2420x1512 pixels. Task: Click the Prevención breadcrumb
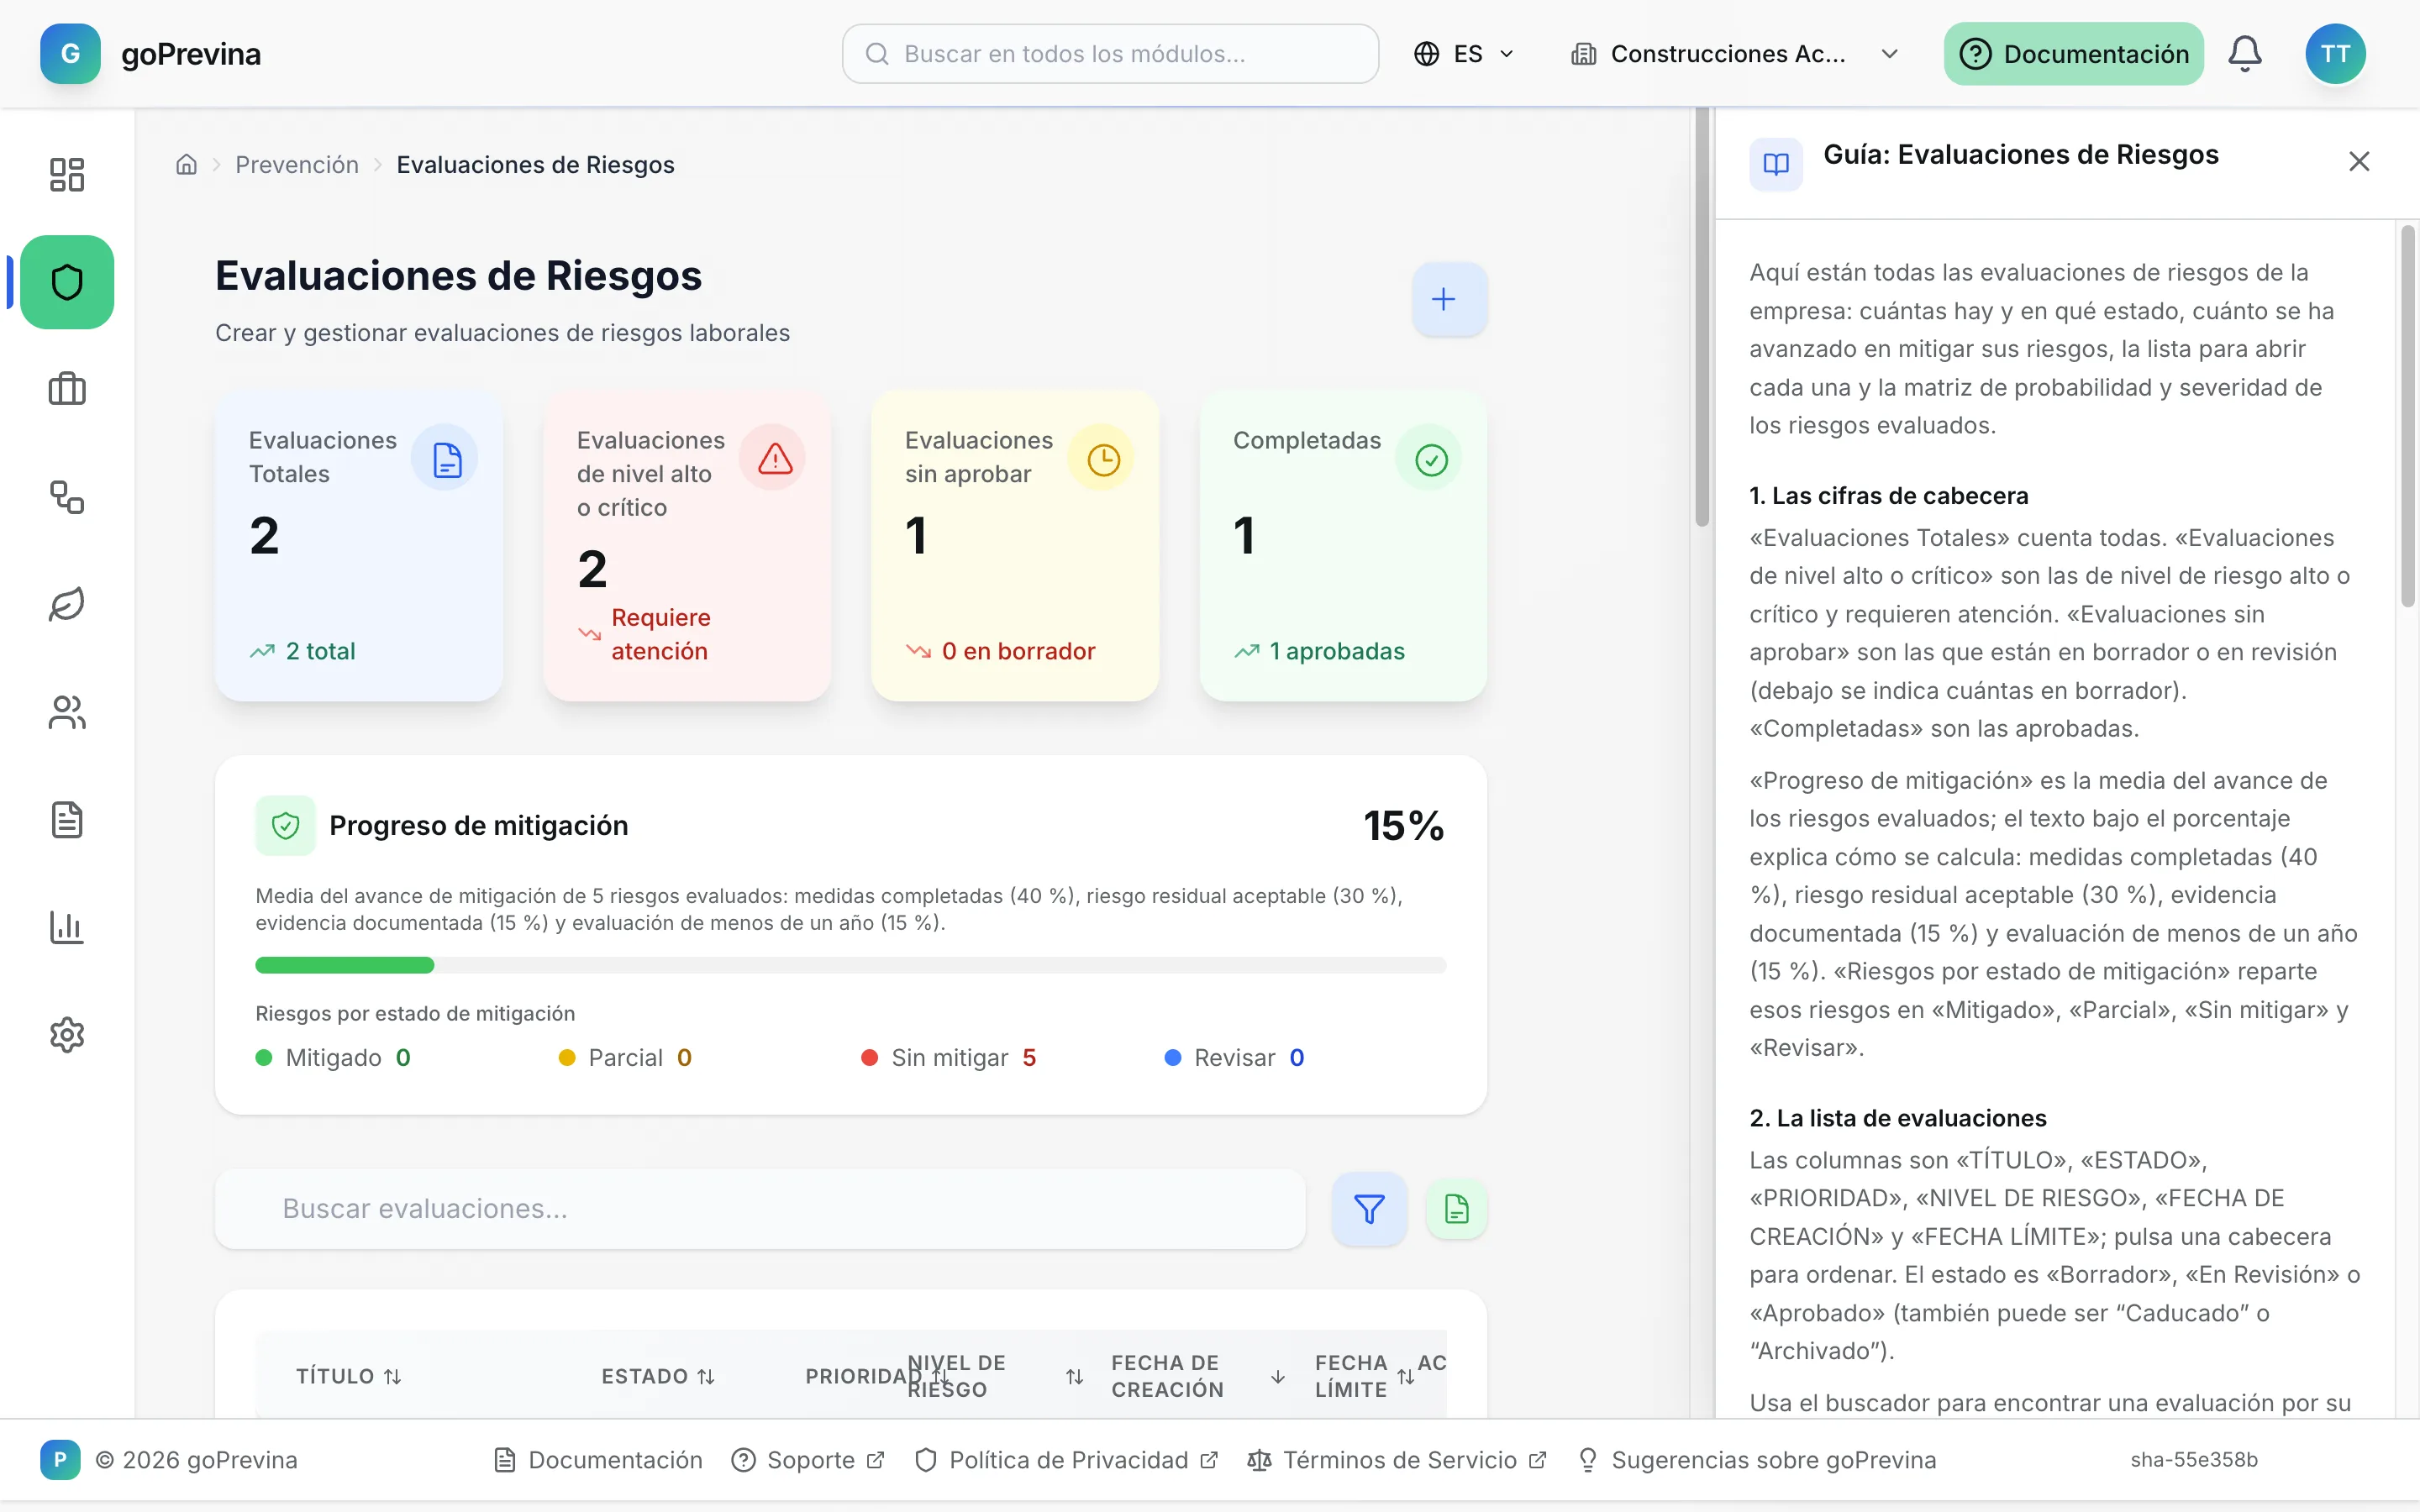pos(297,164)
